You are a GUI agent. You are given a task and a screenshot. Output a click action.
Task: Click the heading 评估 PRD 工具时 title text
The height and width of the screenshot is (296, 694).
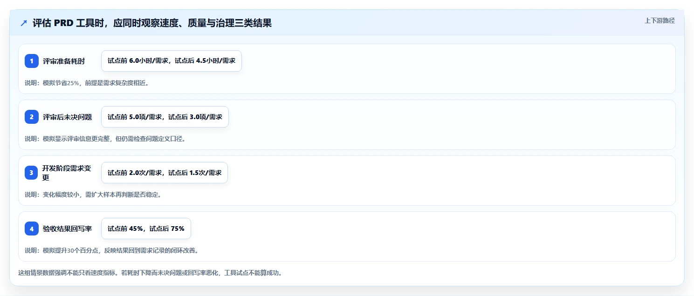pyautogui.click(x=152, y=23)
